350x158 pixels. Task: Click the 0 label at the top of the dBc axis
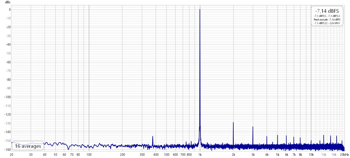(10, 9)
